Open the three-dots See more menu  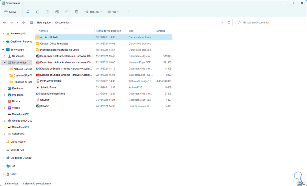(x=127, y=12)
